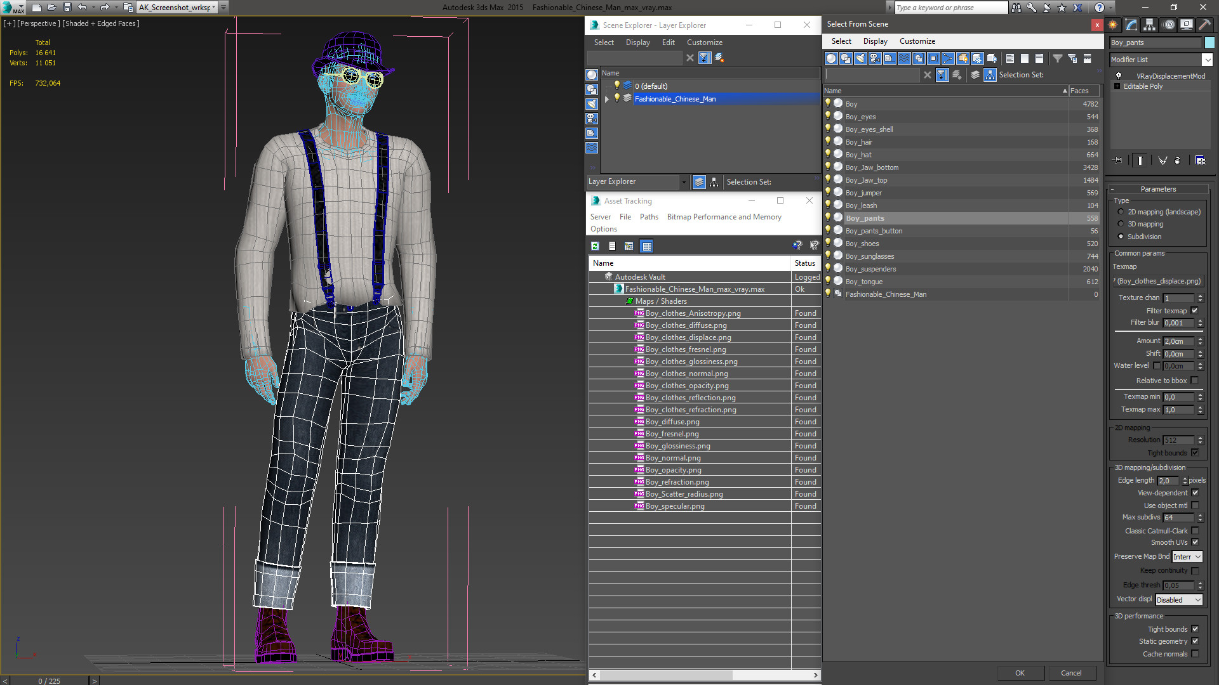Expand Fashionable_Chinese_Man layer tree arrow
Screen dimensions: 1219x685
tap(607, 99)
